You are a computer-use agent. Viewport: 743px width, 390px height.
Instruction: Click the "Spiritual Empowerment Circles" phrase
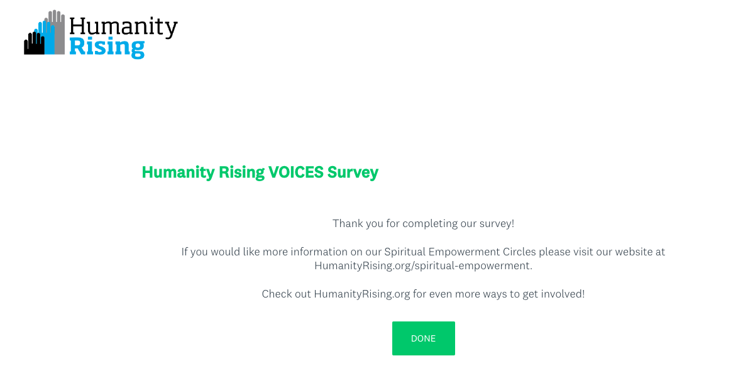tap(460, 252)
